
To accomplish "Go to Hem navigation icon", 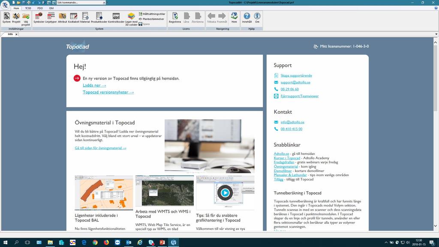I will pyautogui.click(x=235, y=18).
